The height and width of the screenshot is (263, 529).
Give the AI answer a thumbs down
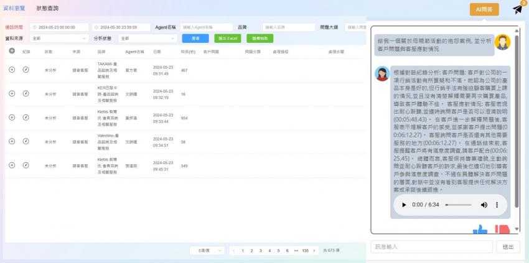point(502,229)
